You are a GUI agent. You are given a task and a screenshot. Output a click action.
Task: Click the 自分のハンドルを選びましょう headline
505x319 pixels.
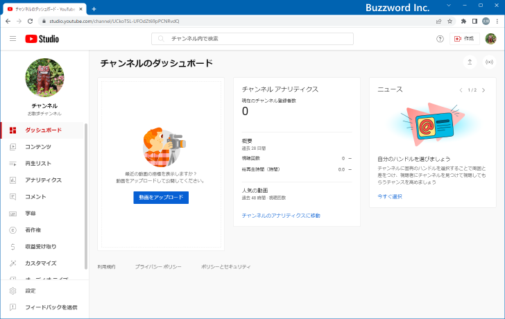[x=414, y=159]
